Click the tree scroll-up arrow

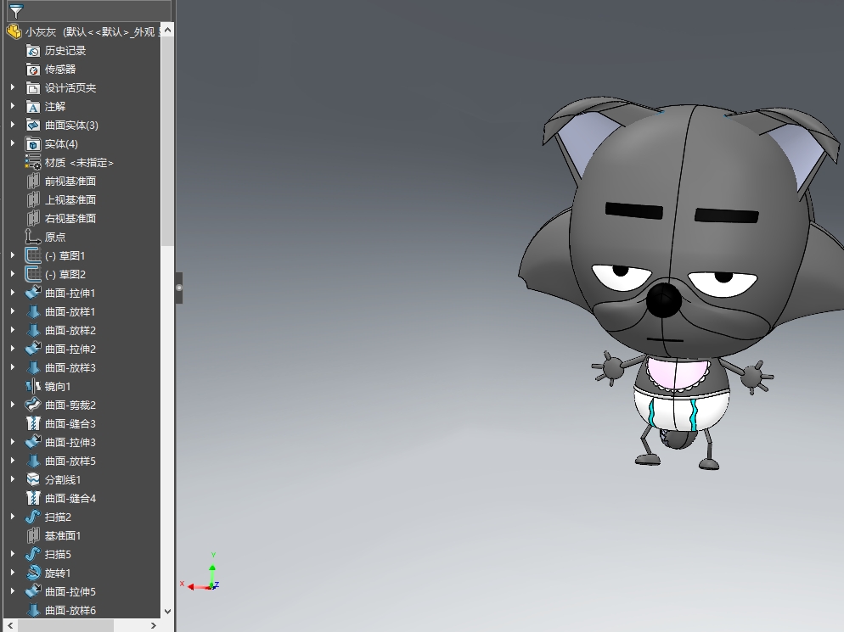coord(167,31)
